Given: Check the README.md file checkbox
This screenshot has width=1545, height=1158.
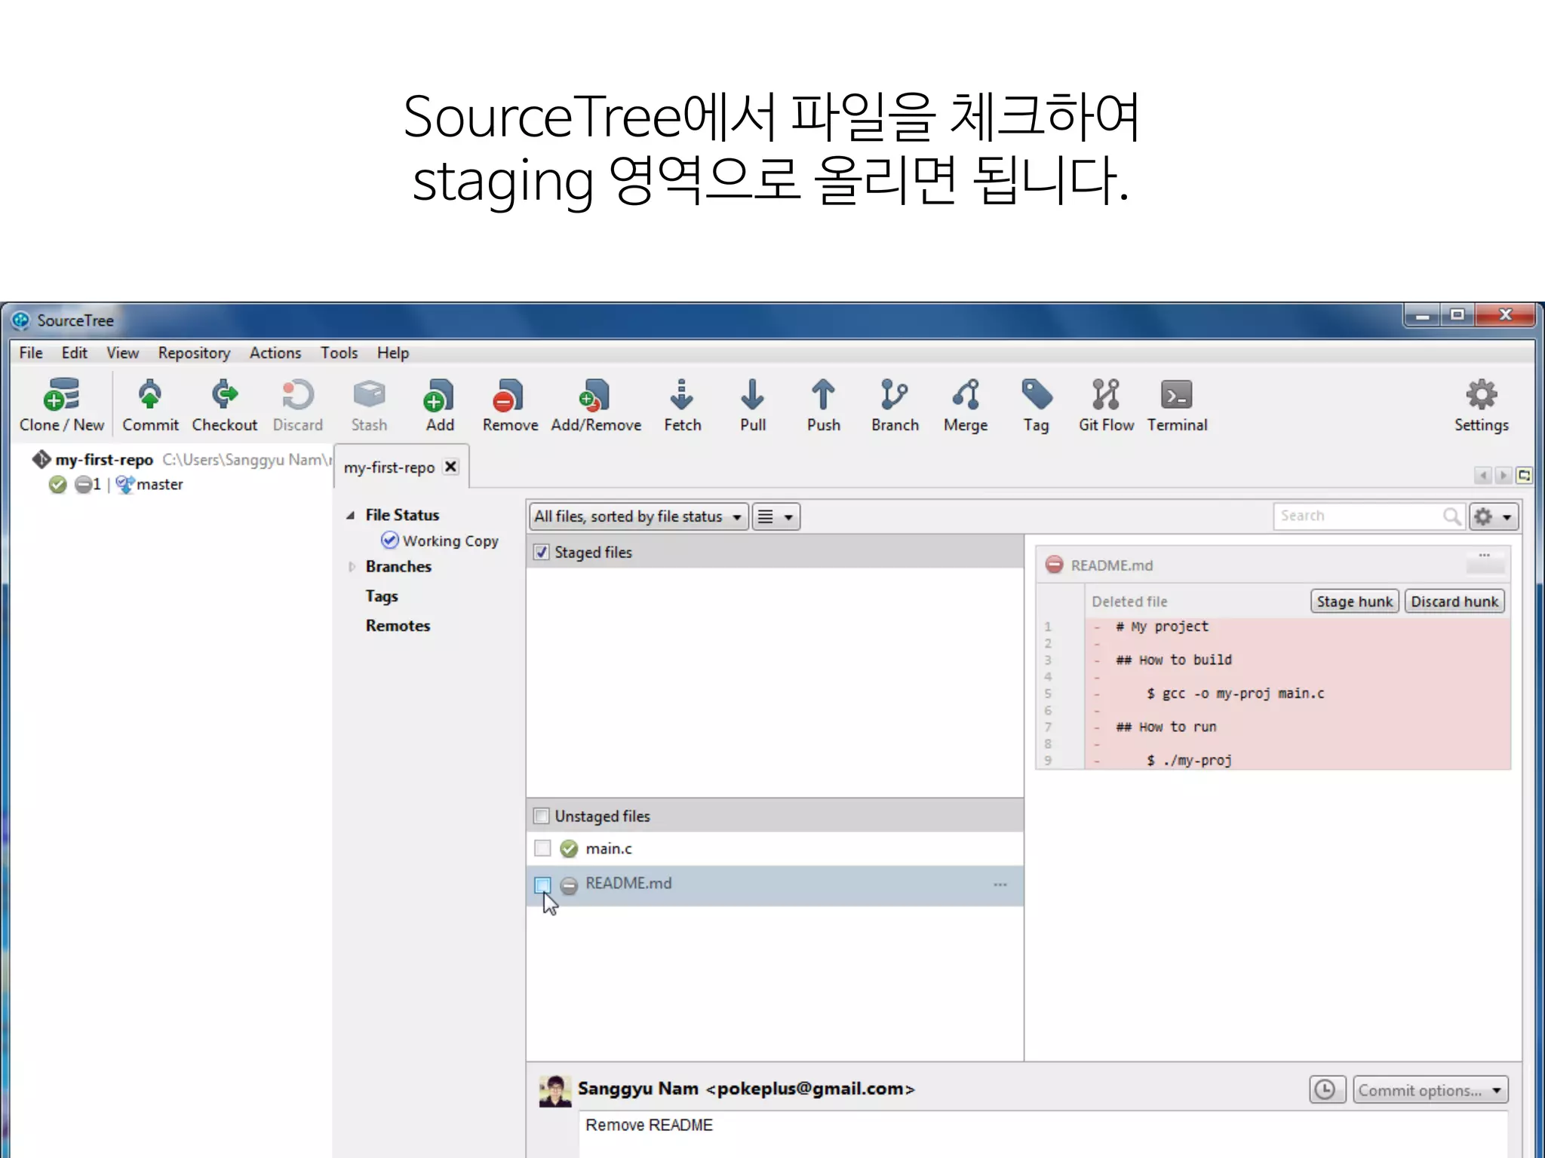Looking at the screenshot, I should point(542,884).
